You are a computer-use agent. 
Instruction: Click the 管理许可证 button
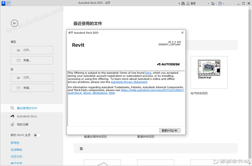point(170,130)
